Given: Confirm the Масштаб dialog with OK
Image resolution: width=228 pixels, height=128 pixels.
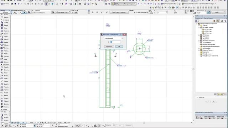Looking at the screenshot, I should point(119,47).
